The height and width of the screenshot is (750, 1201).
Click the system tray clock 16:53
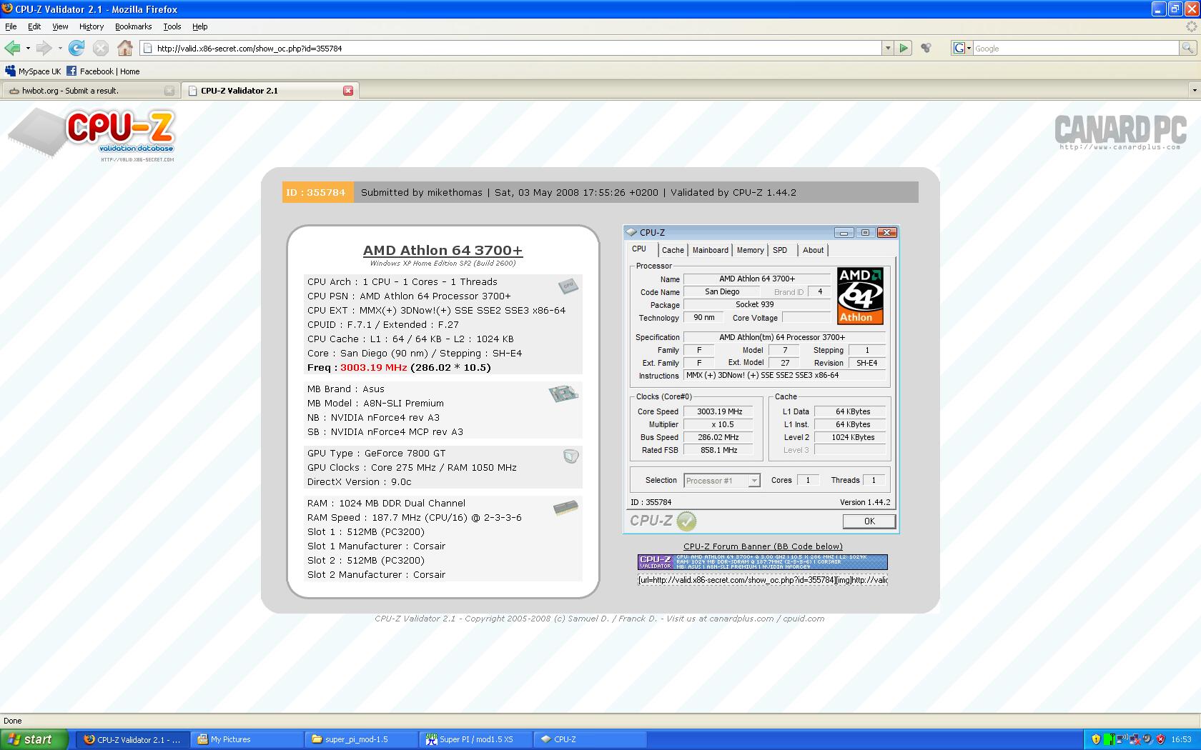point(1182,739)
